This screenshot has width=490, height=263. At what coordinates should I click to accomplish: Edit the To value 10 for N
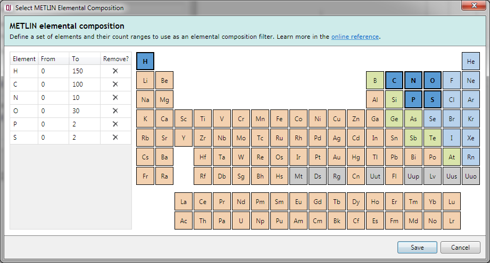[x=85, y=98]
